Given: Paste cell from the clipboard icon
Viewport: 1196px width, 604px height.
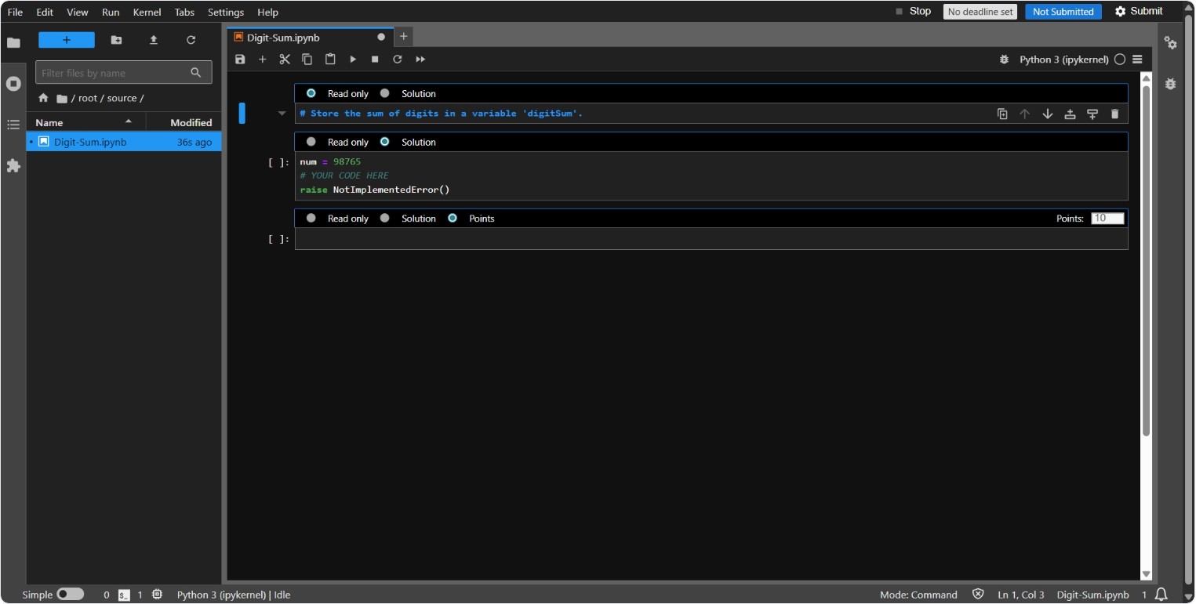Looking at the screenshot, I should tap(330, 60).
